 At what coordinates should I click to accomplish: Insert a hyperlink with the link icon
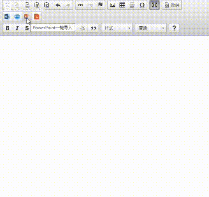(80, 5)
